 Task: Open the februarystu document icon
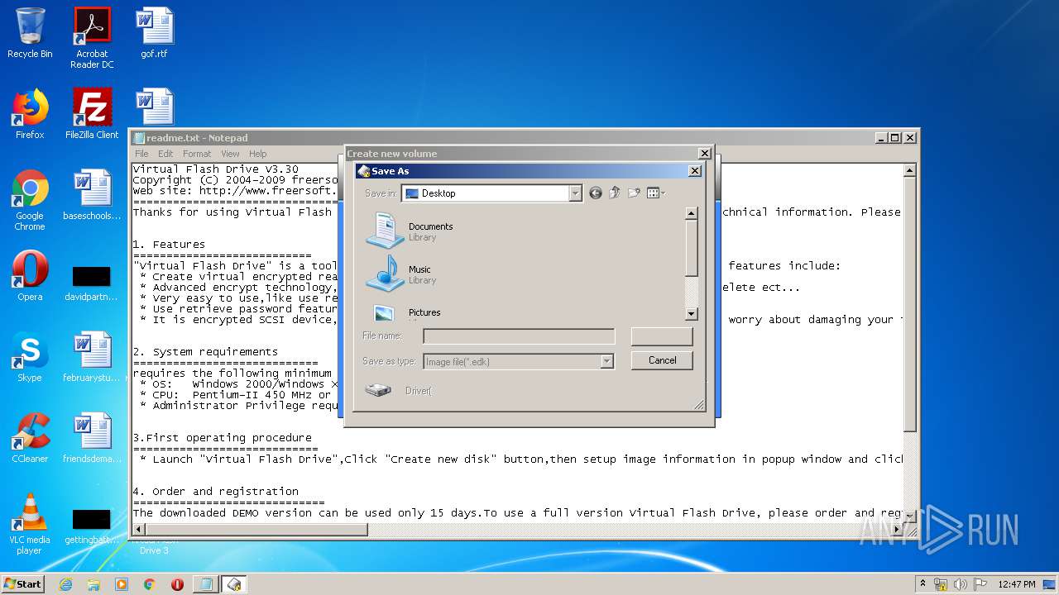pos(92,357)
